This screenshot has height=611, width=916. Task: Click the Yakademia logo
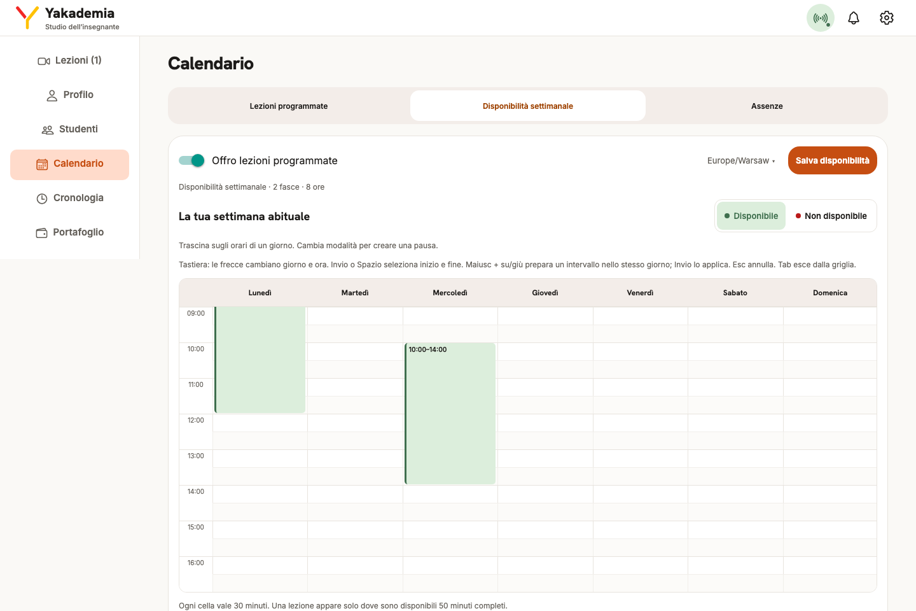[27, 18]
